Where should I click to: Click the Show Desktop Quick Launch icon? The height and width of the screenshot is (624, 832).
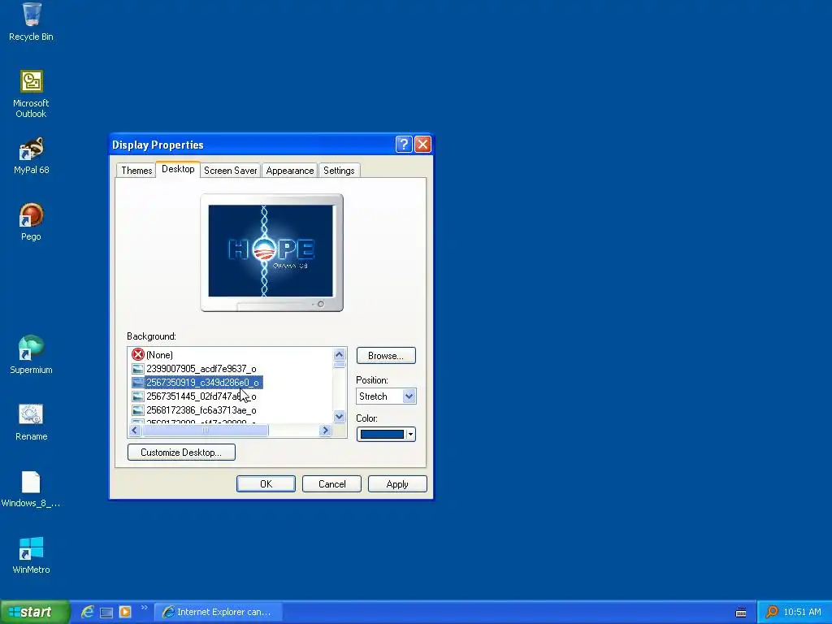(106, 613)
